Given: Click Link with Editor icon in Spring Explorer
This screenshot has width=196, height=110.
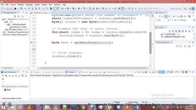Looking at the screenshot, I should click(180, 46).
